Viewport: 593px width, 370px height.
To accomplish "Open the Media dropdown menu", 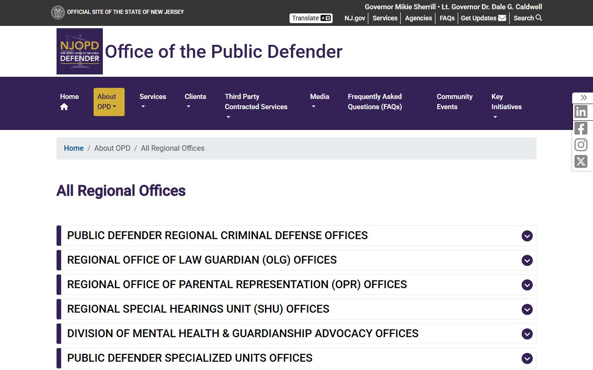I will [x=319, y=102].
